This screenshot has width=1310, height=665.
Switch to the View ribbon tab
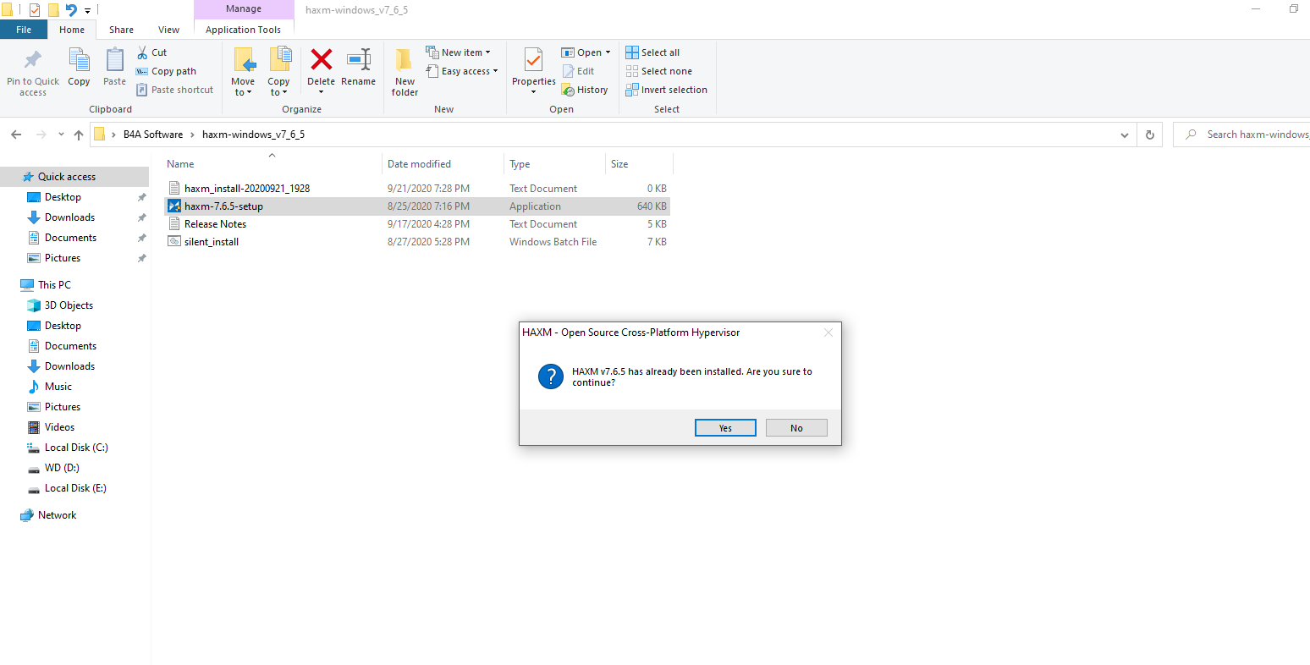pyautogui.click(x=169, y=30)
